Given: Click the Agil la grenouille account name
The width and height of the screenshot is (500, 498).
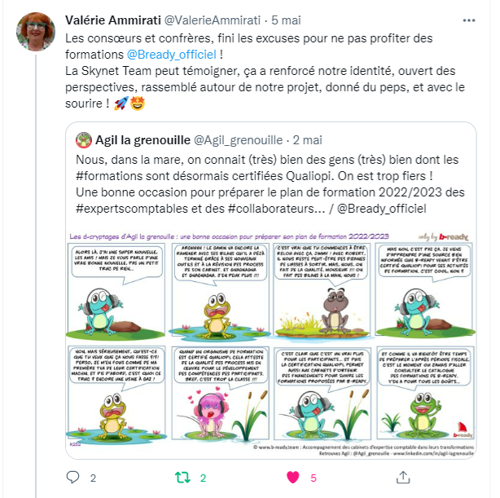Looking at the screenshot, I should 143,140.
